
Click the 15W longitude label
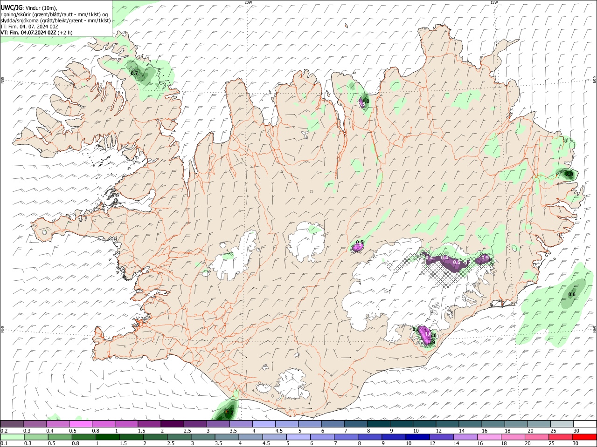494,2
